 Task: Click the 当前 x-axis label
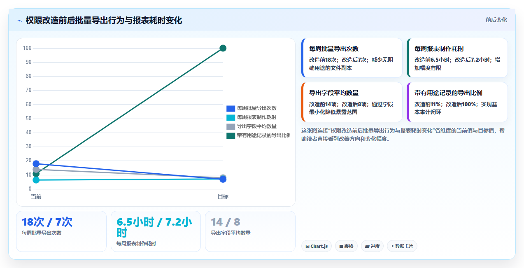(x=36, y=196)
